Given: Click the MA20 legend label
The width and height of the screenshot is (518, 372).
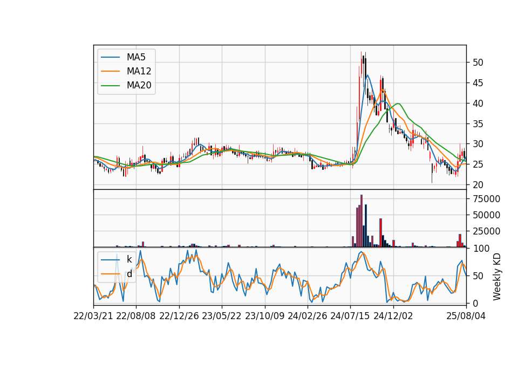Looking at the screenshot, I should [139, 86].
